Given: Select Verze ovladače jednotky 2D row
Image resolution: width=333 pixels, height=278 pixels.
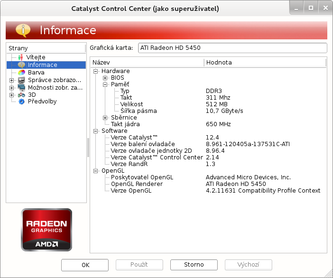Looking at the screenshot, I should 208,151.
